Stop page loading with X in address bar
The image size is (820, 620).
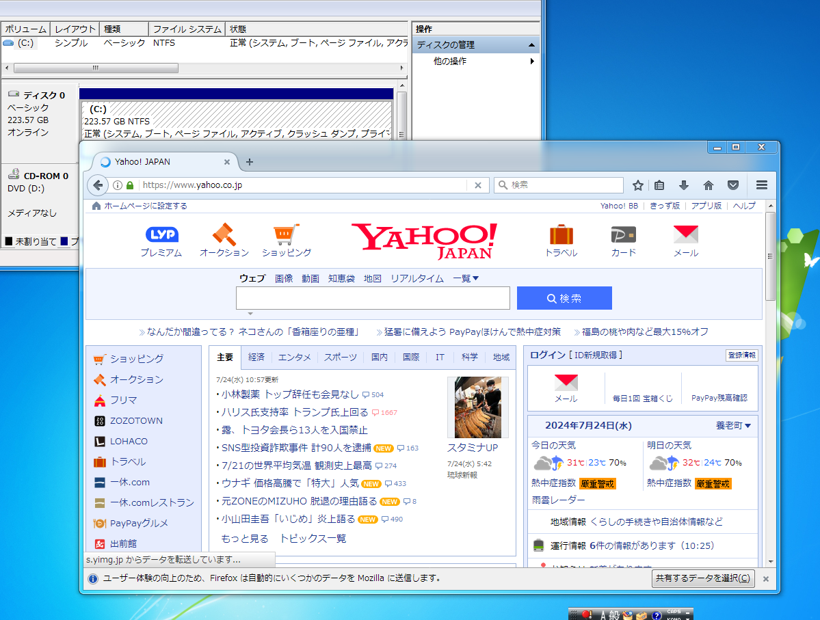(x=478, y=185)
